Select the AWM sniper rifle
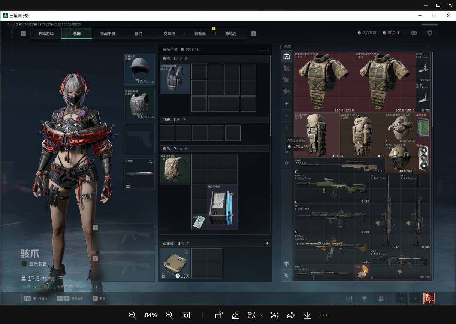The image size is (456, 324). 339,166
